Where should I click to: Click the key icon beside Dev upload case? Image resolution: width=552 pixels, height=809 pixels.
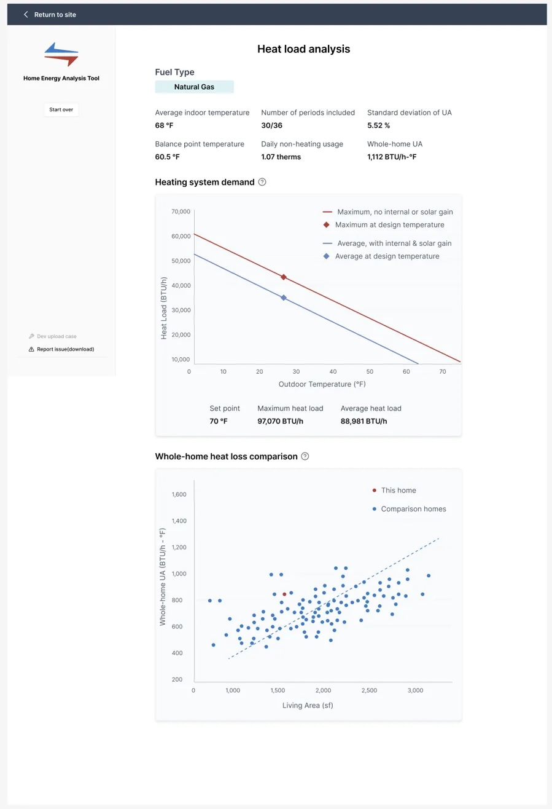coord(30,336)
